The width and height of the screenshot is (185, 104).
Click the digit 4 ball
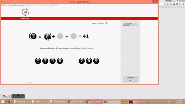[x=60, y=61]
